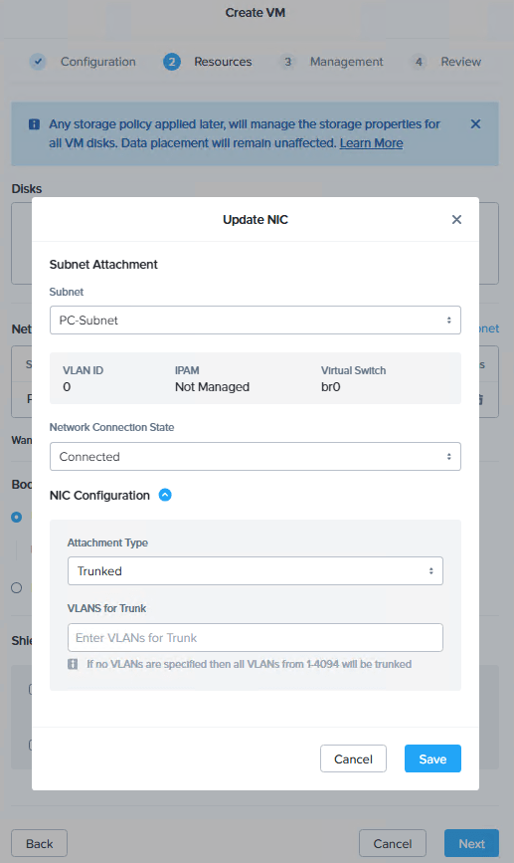Go to the Management step label
This screenshot has height=863, width=514.
[x=346, y=62]
